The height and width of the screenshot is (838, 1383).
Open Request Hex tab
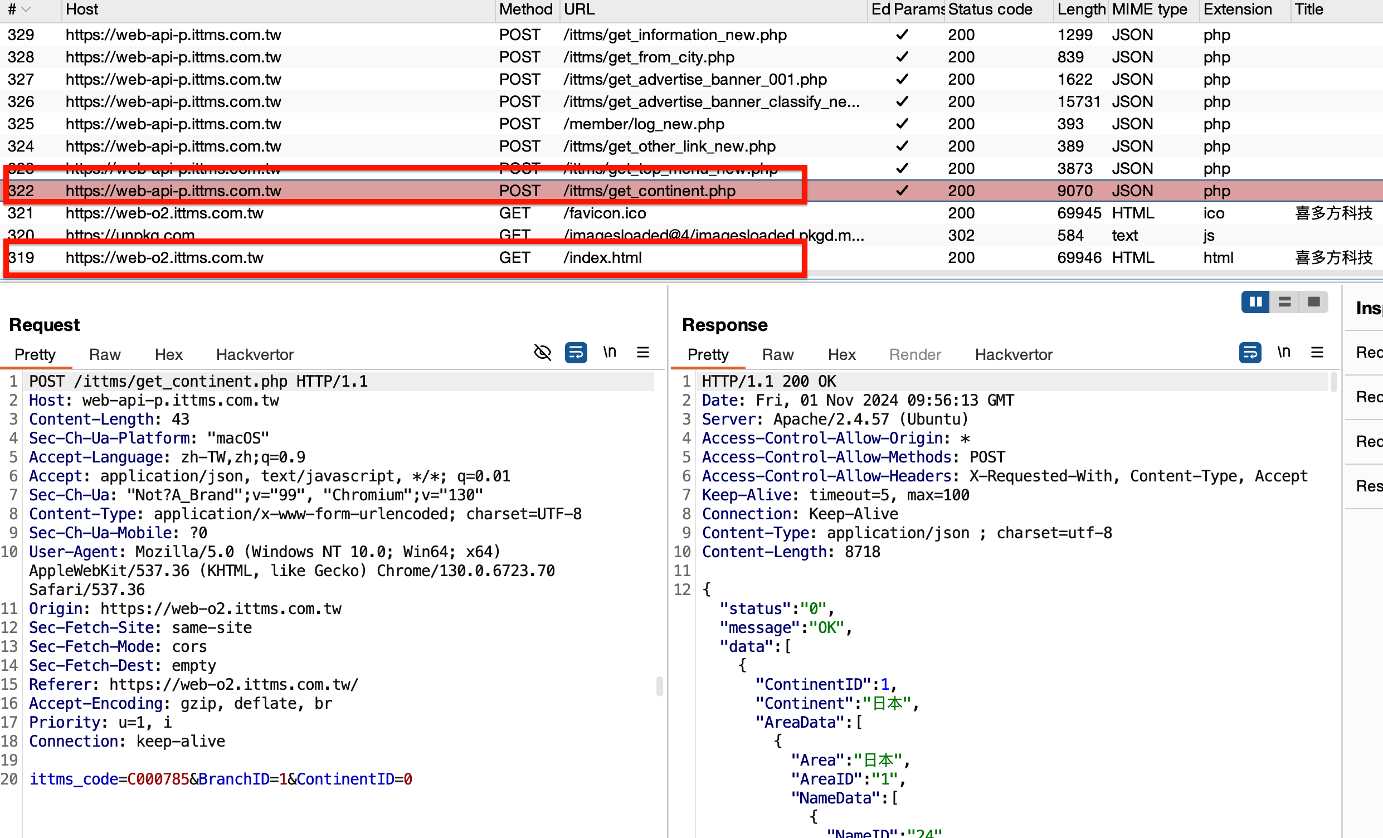(169, 355)
